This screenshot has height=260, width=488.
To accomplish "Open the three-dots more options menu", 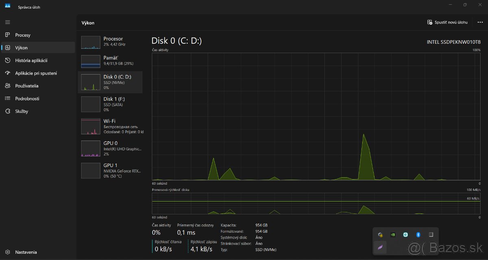I will (x=480, y=22).
